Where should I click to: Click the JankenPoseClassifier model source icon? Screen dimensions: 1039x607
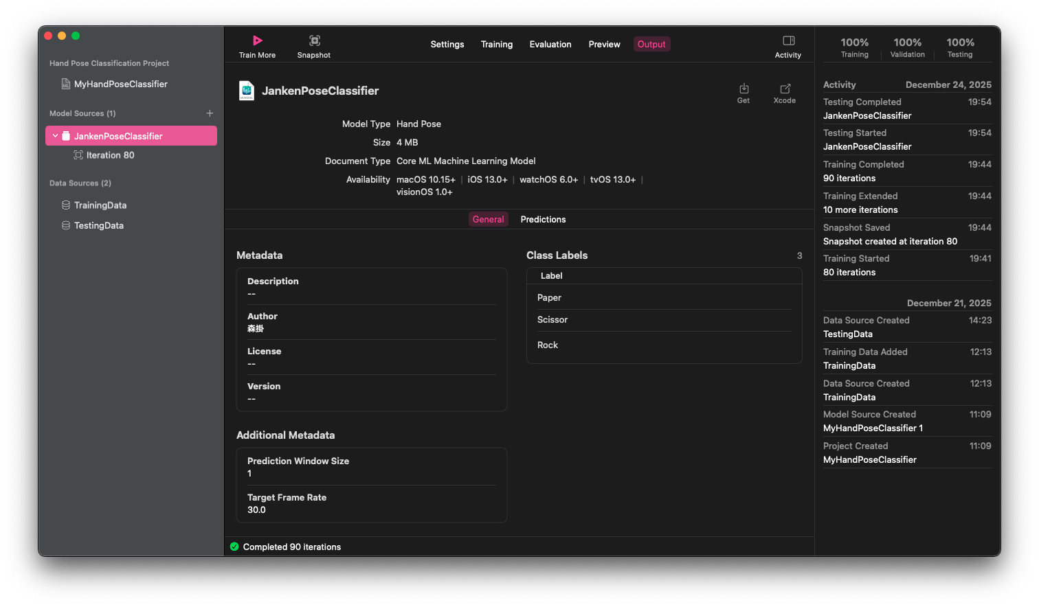pyautogui.click(x=66, y=136)
